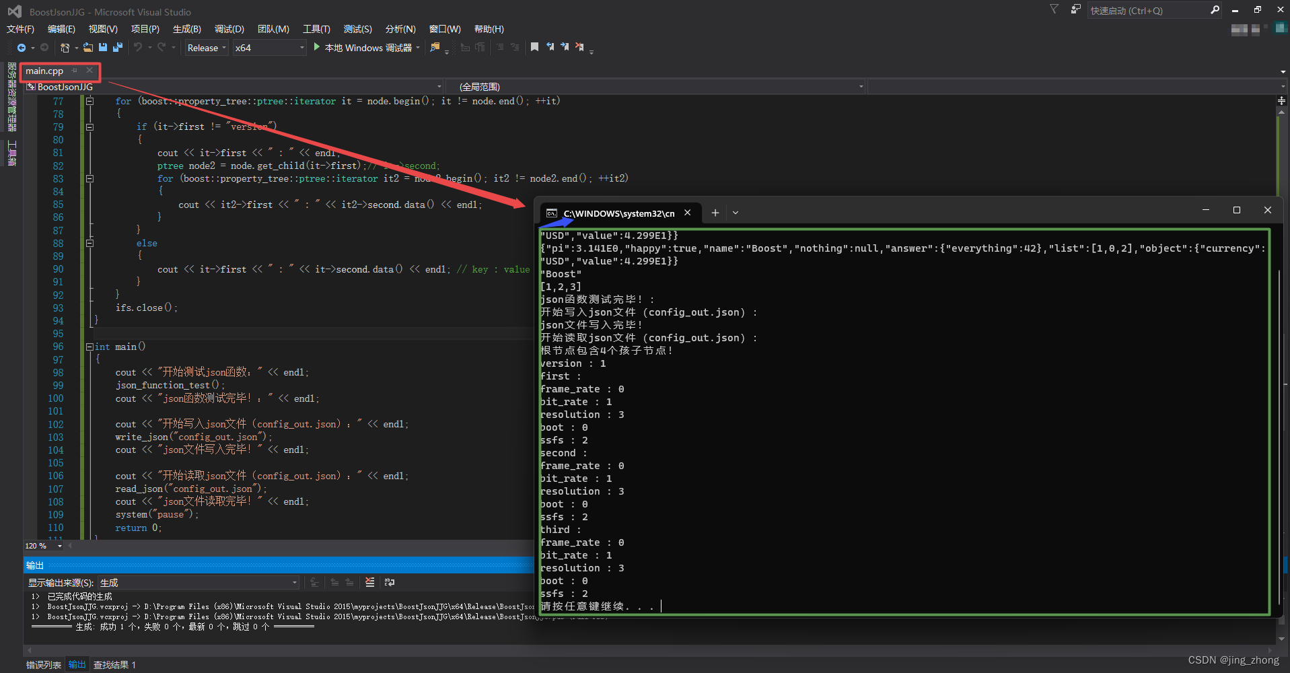Open Find in Files via magnifier icon
This screenshot has width=1290, height=673.
click(x=434, y=47)
